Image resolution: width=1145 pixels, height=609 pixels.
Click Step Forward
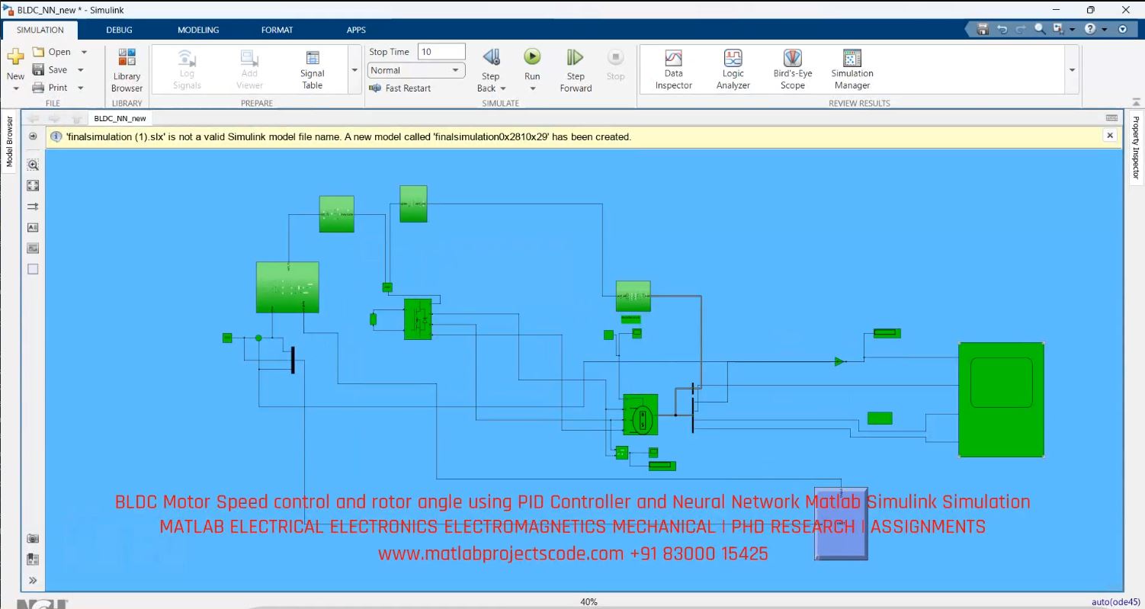point(576,70)
